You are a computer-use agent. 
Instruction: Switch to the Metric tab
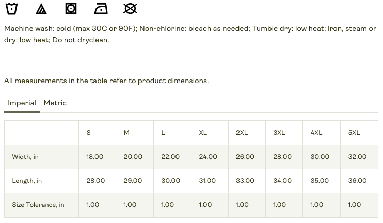[x=55, y=103]
